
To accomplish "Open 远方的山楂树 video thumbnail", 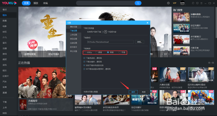I will click(x=201, y=75).
